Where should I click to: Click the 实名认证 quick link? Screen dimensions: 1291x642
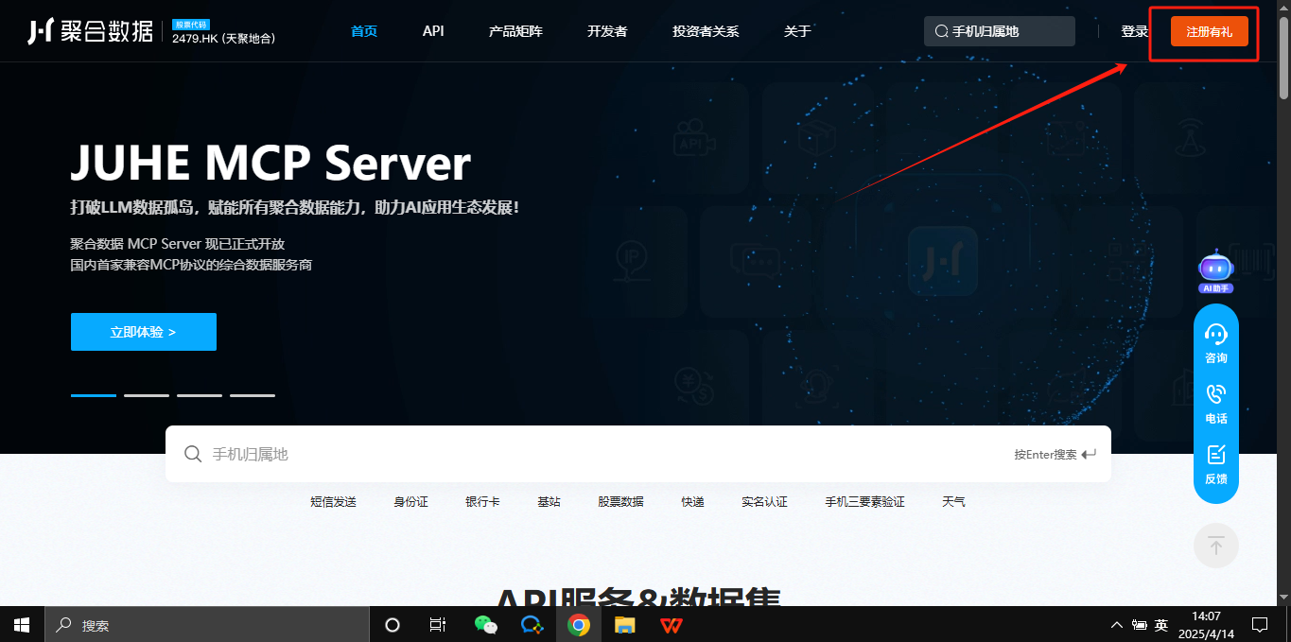coord(764,502)
